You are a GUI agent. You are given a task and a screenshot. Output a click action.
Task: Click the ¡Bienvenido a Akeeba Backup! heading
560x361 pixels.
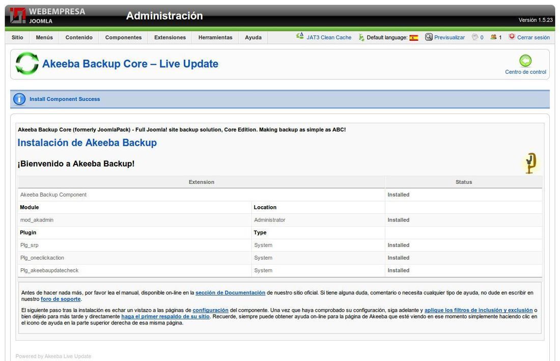76,163
